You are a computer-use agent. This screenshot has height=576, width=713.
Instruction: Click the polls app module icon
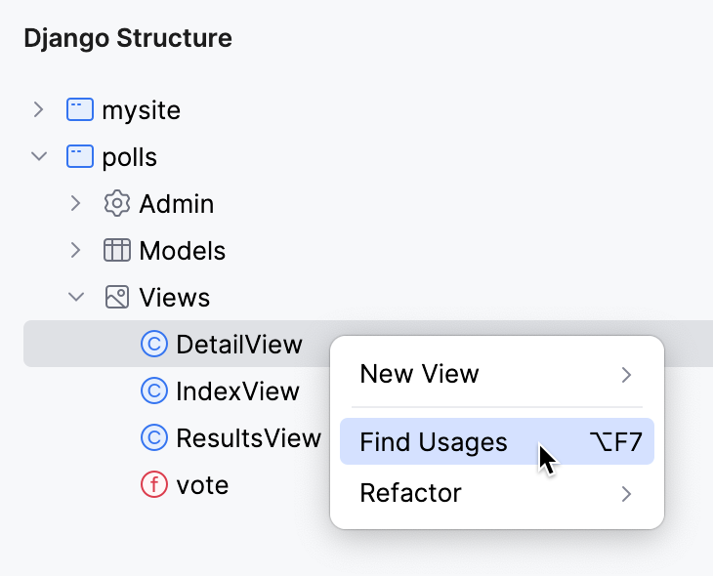point(79,156)
